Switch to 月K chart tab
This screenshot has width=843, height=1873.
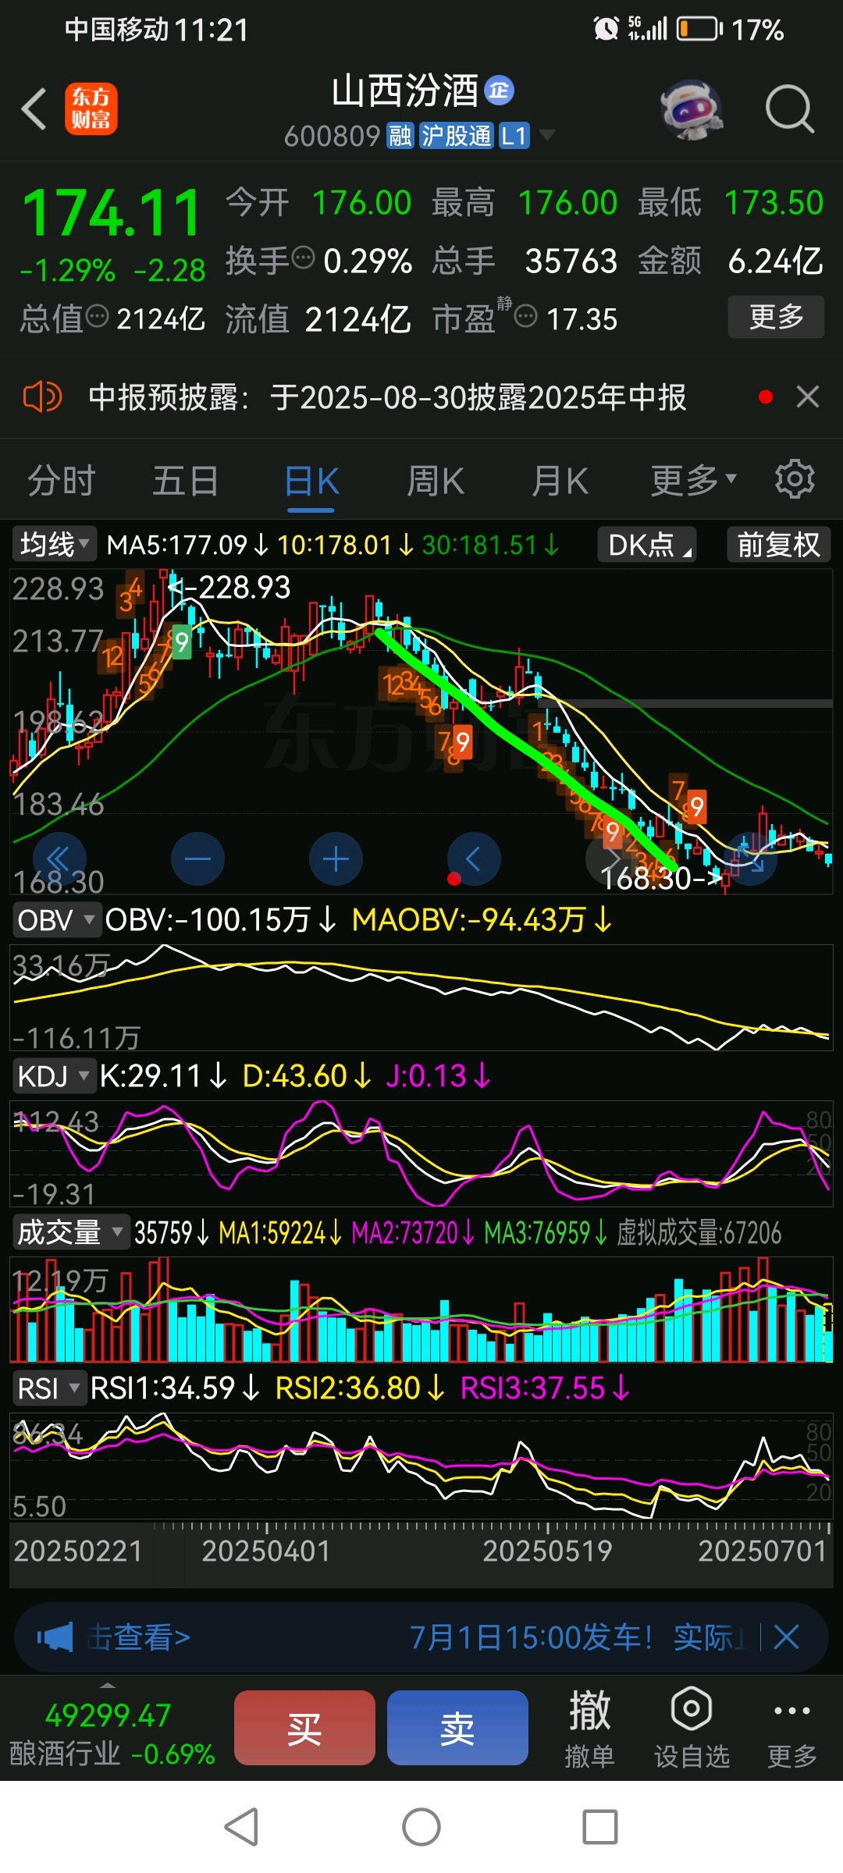tap(560, 480)
